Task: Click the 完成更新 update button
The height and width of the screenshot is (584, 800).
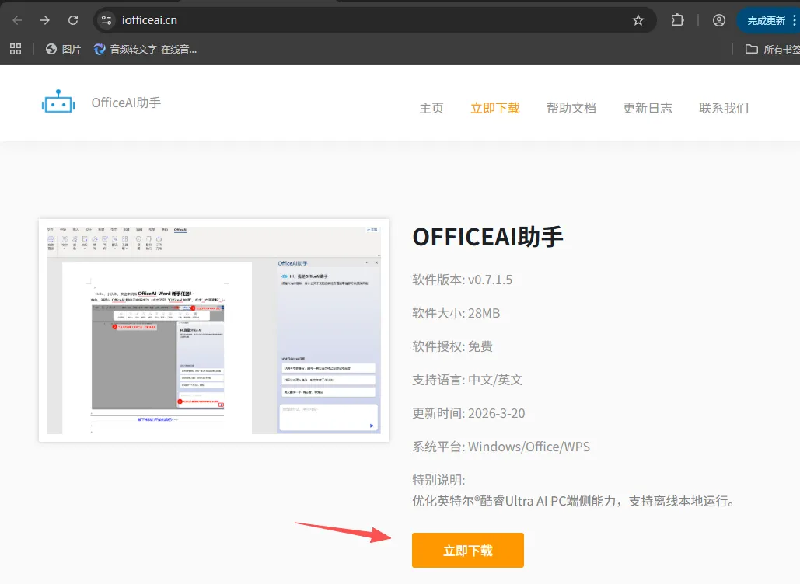Action: click(x=768, y=21)
